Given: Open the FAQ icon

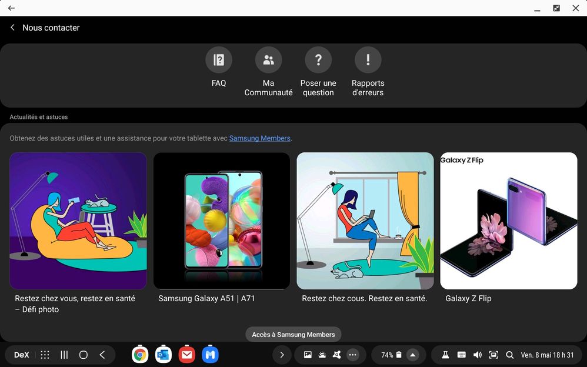Looking at the screenshot, I should pyautogui.click(x=219, y=60).
